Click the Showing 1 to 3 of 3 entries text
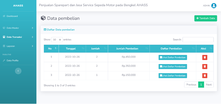 59,86
